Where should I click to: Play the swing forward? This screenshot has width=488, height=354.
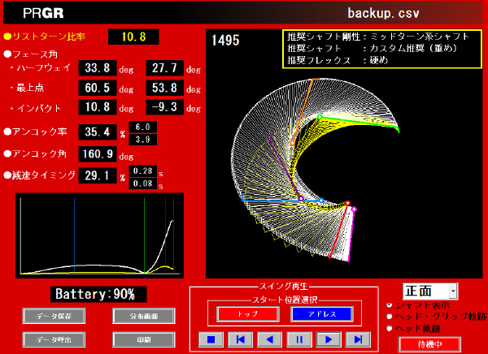pos(327,339)
